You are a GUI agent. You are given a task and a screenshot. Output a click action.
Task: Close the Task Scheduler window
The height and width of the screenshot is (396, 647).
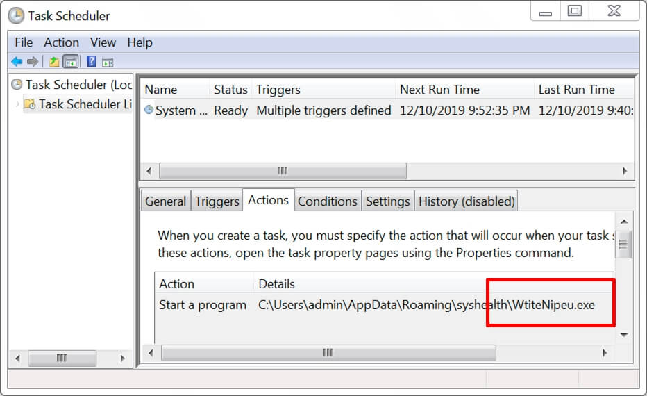(614, 10)
